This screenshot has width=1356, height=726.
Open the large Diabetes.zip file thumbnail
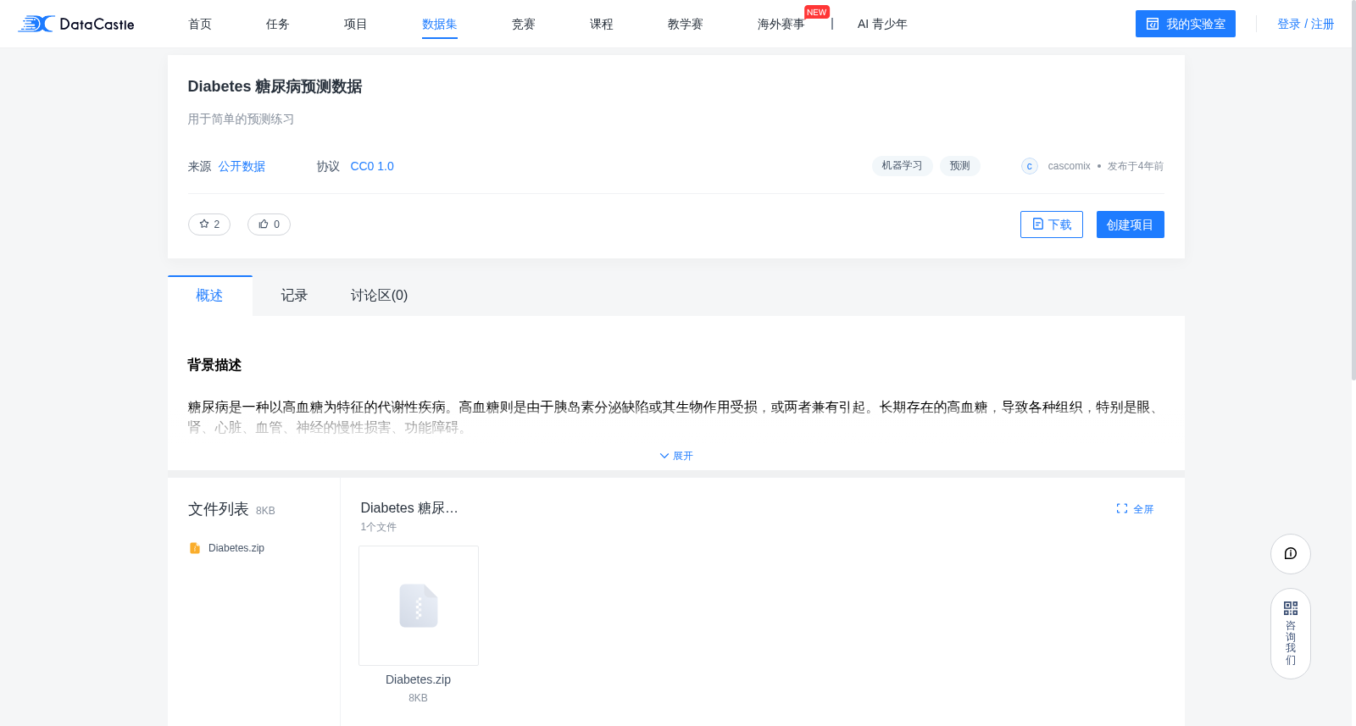(419, 606)
